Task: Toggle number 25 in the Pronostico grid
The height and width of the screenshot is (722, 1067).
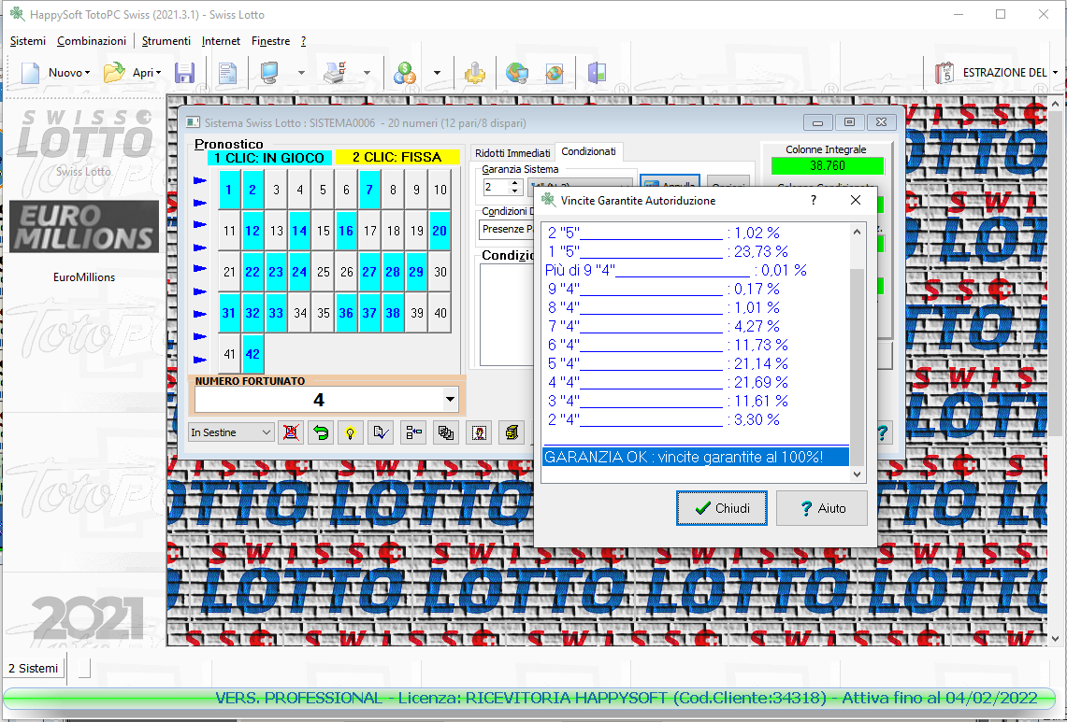Action: pos(324,272)
